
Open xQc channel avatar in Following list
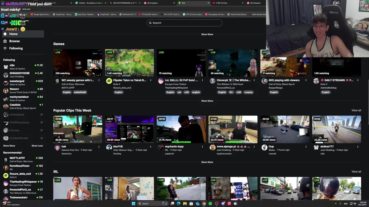tap(6, 67)
